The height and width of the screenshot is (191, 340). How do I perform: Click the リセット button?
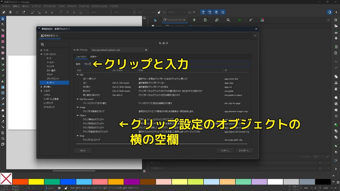[82, 151]
